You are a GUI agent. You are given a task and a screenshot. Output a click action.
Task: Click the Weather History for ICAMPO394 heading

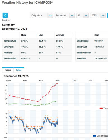pos(28,3)
